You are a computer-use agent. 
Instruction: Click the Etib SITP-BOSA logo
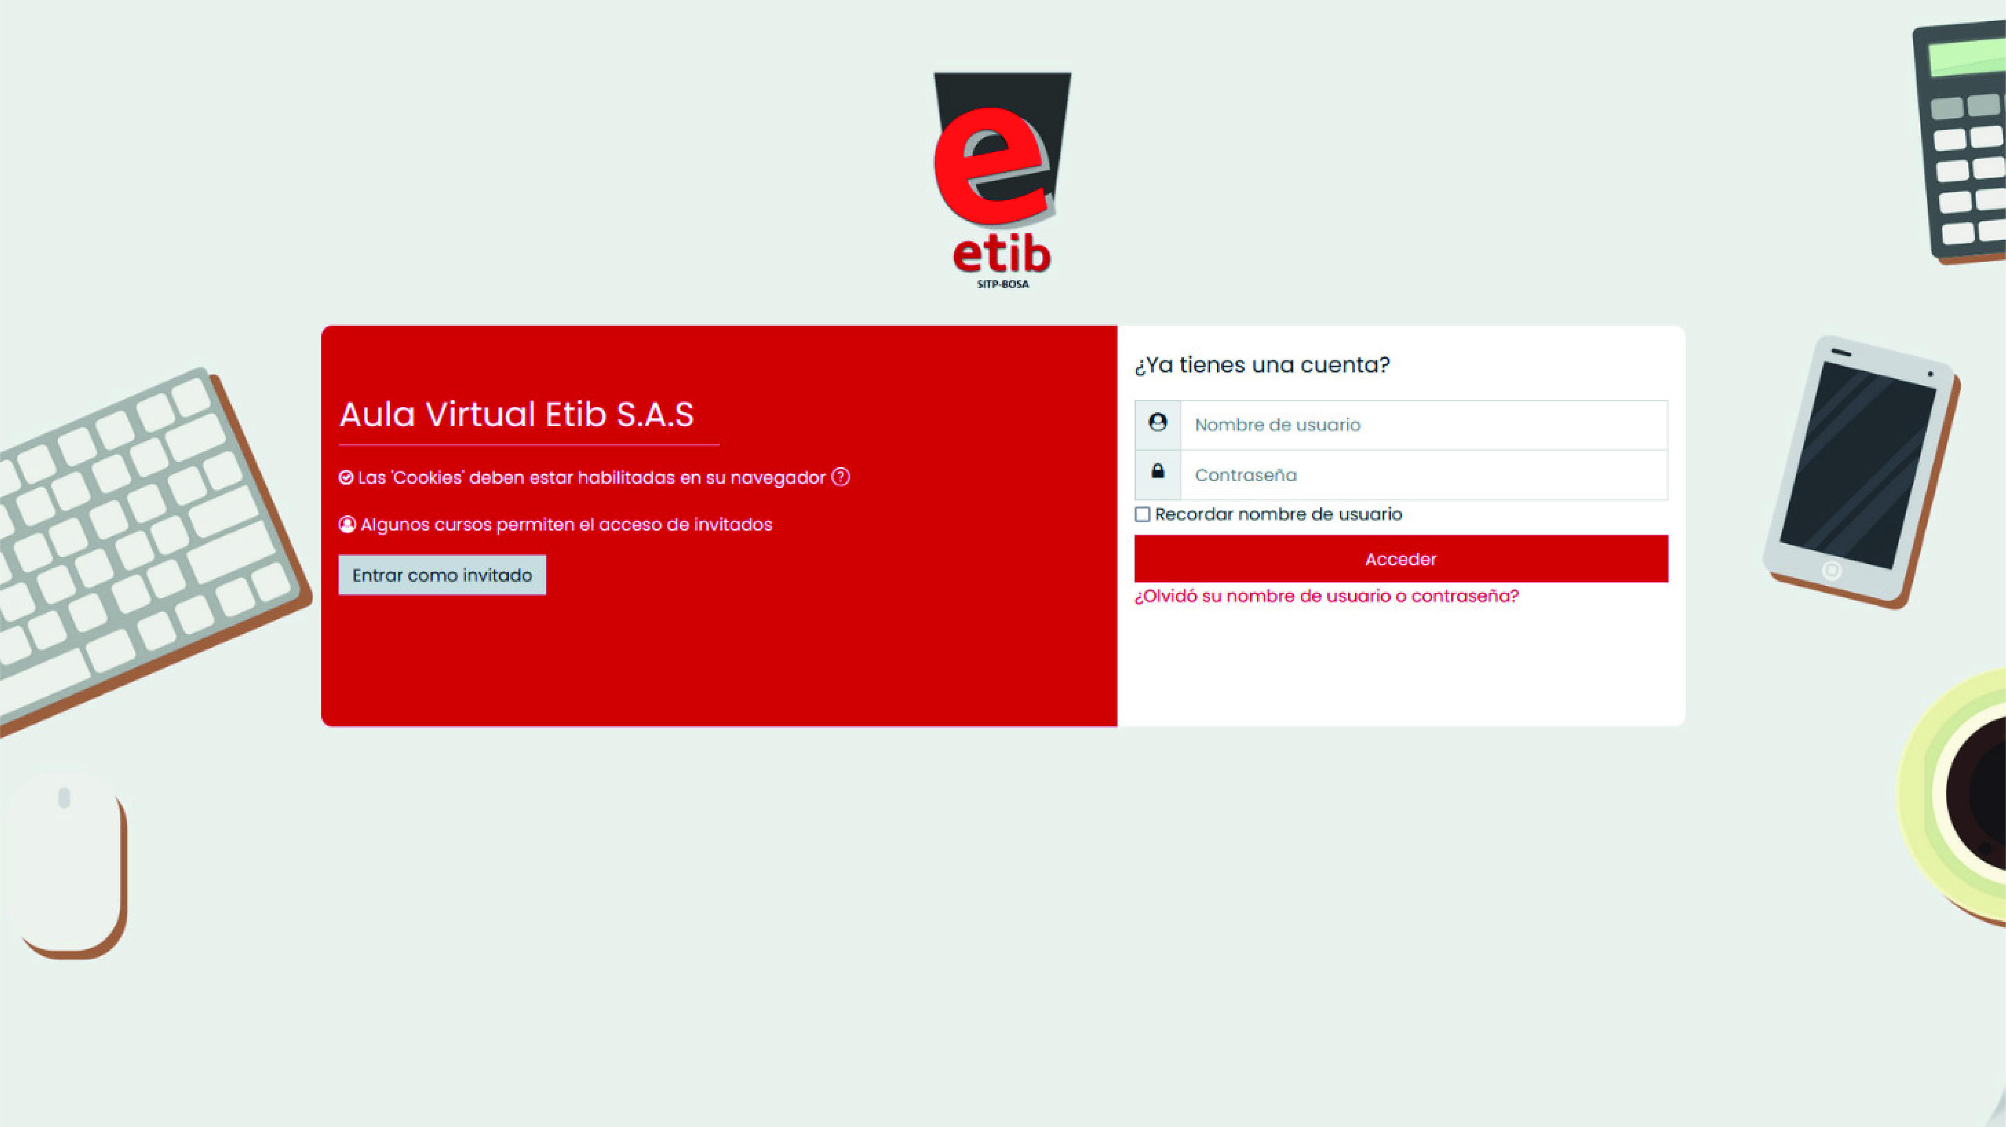point(1002,181)
